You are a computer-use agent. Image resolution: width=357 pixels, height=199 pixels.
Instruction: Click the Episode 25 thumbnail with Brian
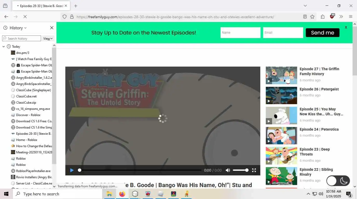(x=281, y=116)
